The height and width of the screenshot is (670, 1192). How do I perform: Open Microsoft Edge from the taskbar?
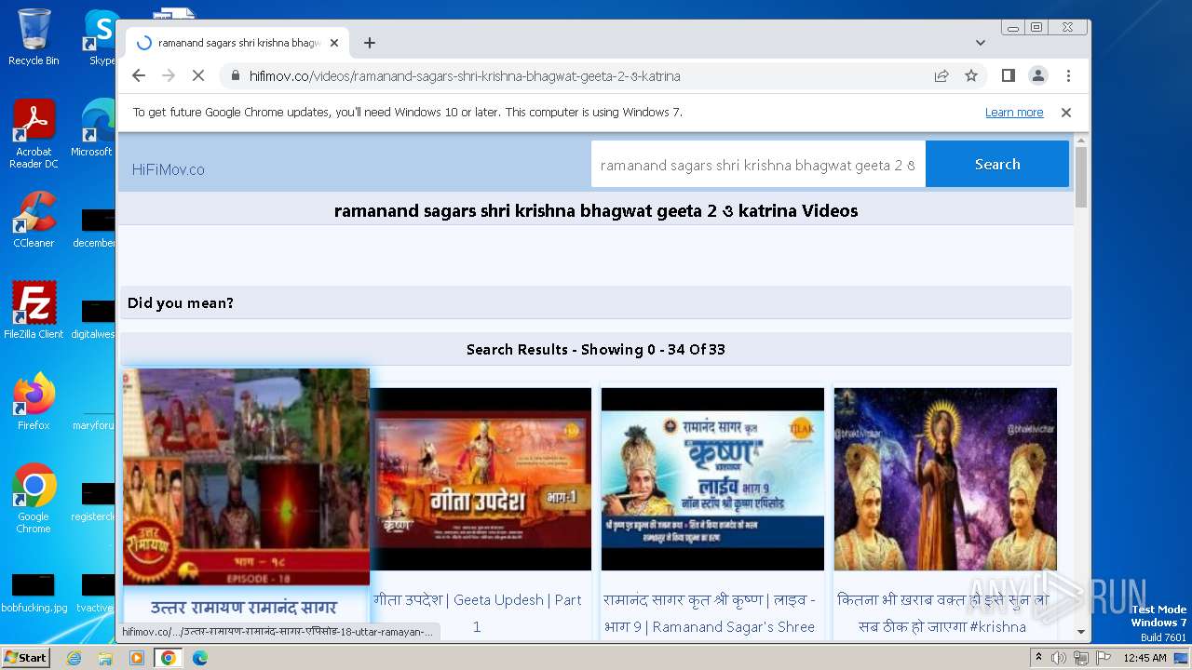tap(200, 658)
